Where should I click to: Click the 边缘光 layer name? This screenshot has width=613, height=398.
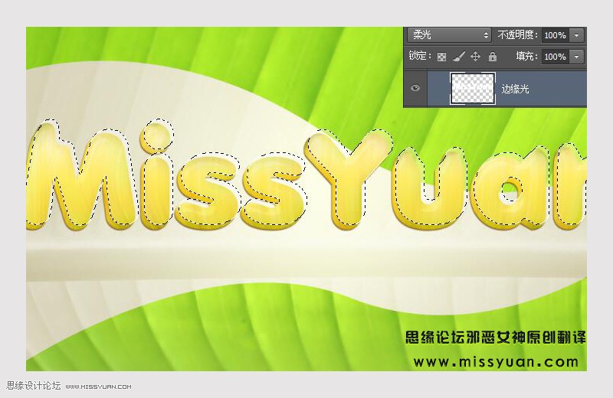pos(515,89)
